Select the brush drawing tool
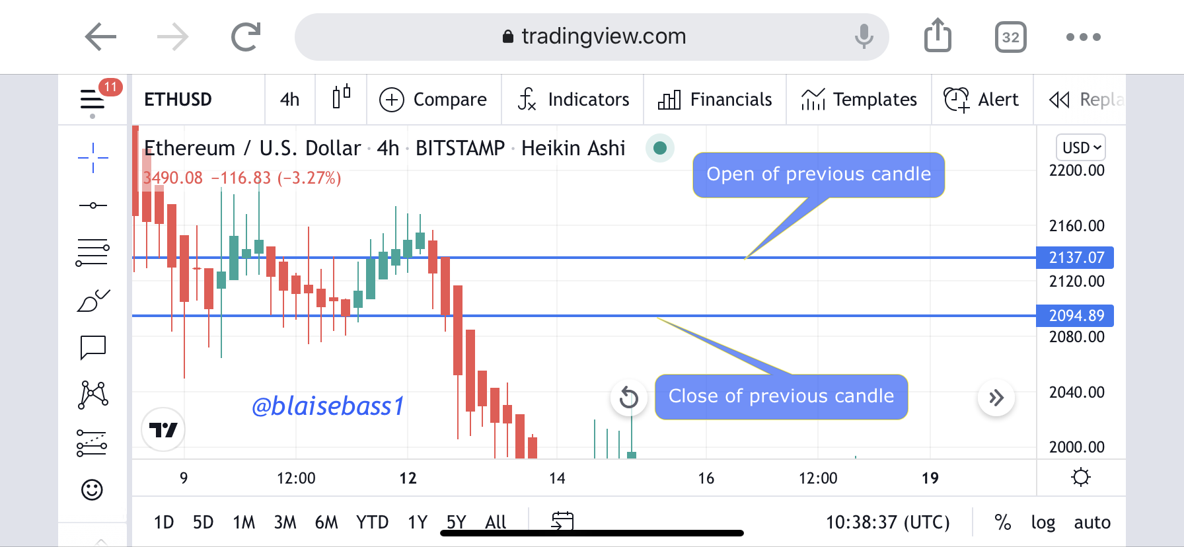 click(x=92, y=301)
